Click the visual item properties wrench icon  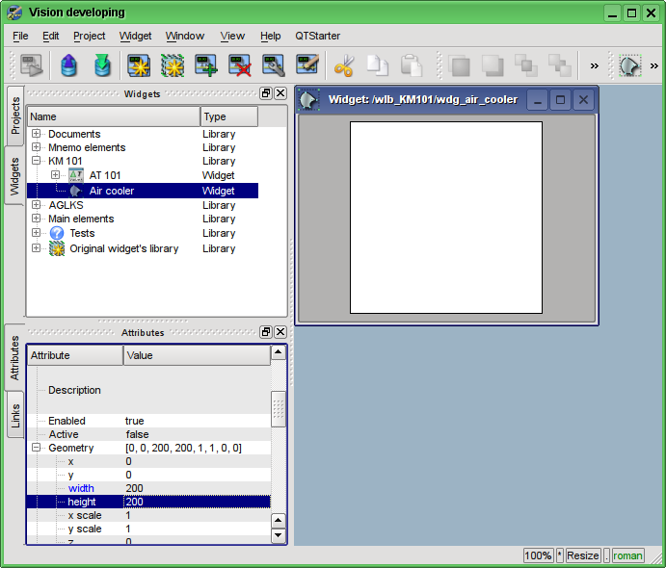click(273, 65)
